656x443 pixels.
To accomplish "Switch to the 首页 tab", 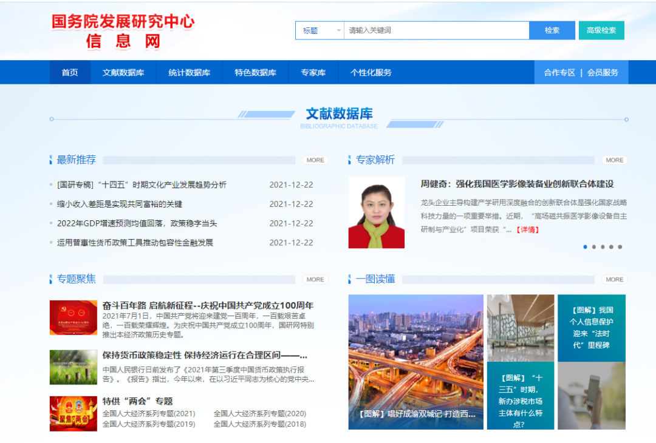I will point(69,72).
